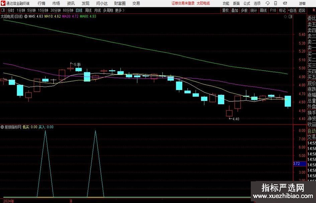316x203 pixels.
Task: Expand 更多 period options
Action: click(120, 10)
